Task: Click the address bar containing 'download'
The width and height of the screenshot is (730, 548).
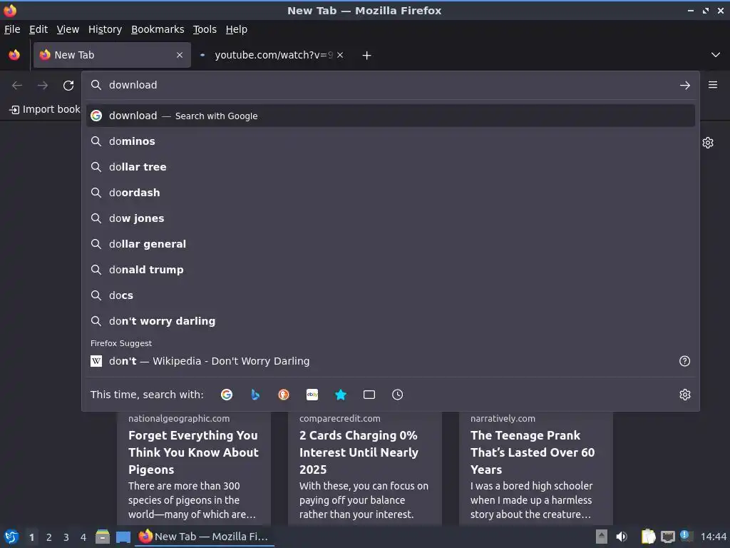Action: click(390, 86)
